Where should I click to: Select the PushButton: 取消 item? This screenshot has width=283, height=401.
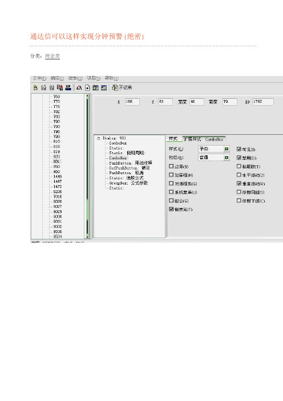point(126,173)
